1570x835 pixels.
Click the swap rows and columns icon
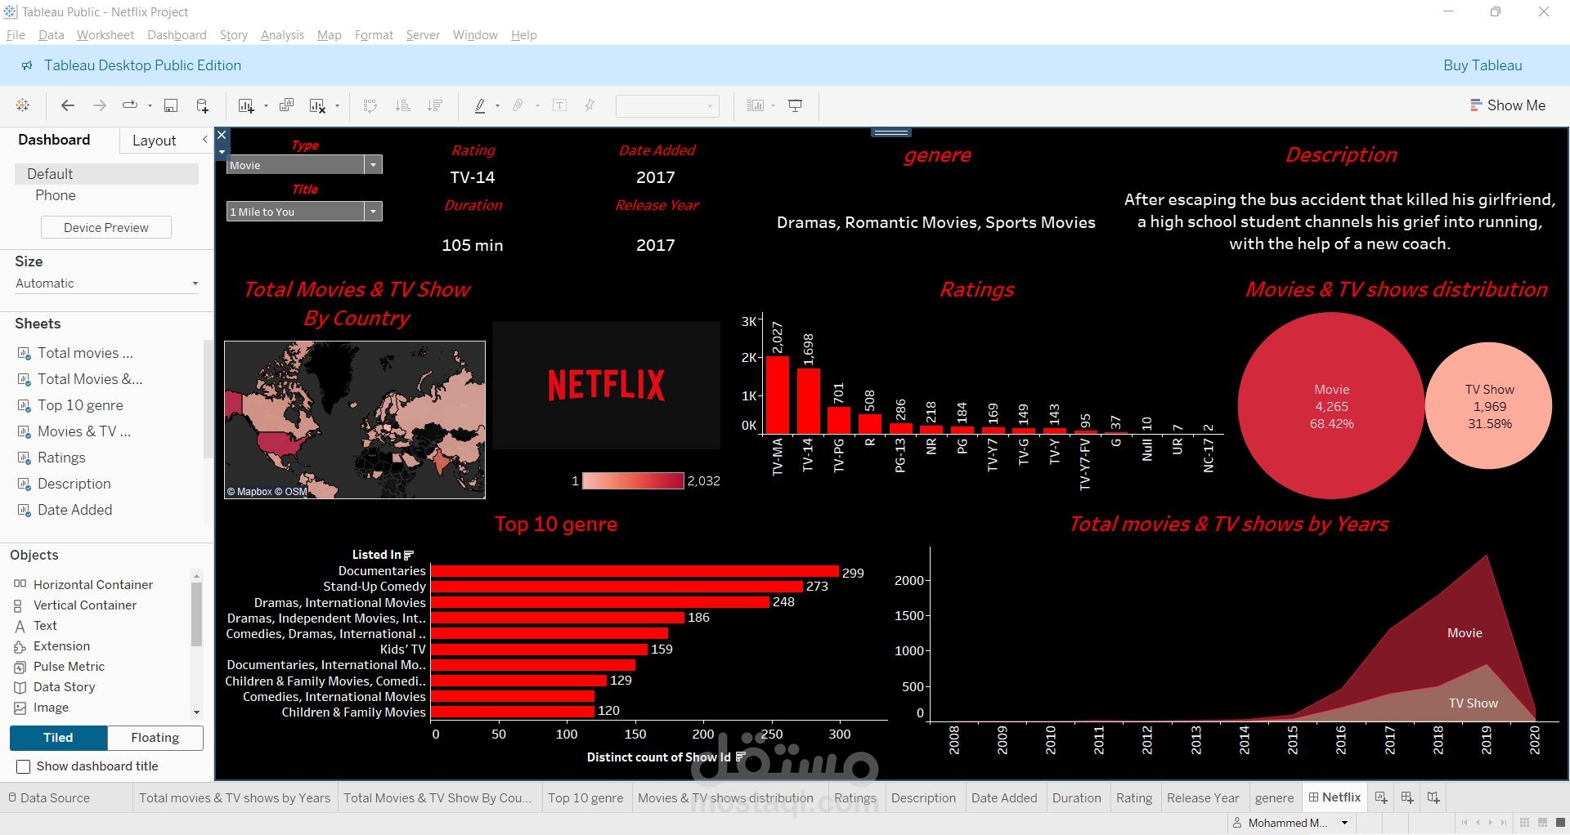(x=370, y=105)
